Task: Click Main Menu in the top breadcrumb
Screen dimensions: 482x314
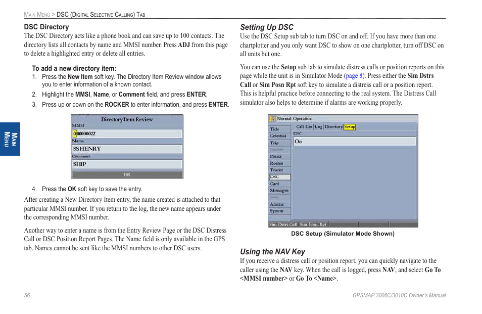Action: tap(37, 15)
